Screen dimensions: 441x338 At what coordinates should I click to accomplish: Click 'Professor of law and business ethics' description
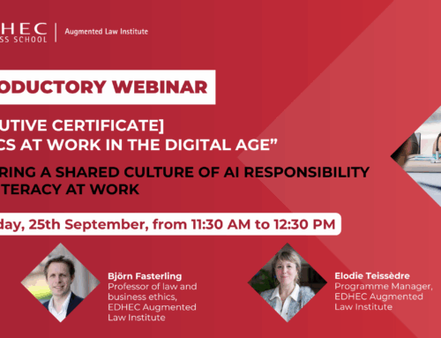point(153,291)
